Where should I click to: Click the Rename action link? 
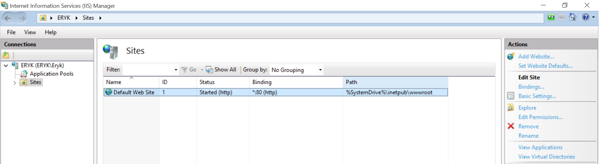click(528, 136)
